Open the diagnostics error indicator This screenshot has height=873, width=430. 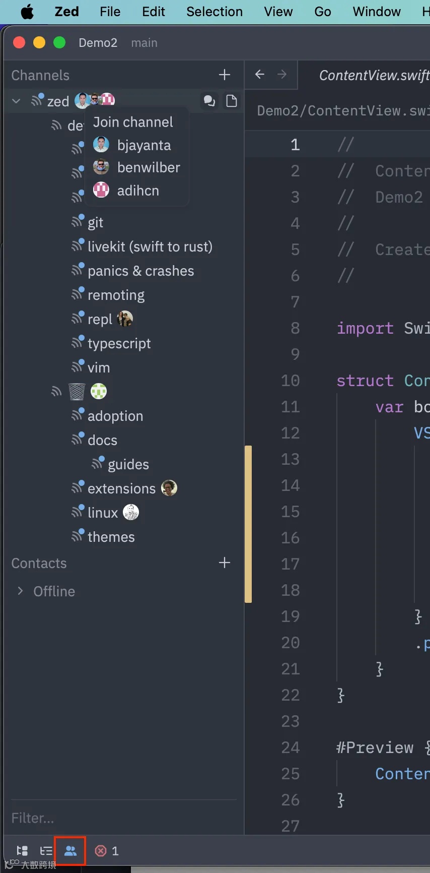[107, 851]
